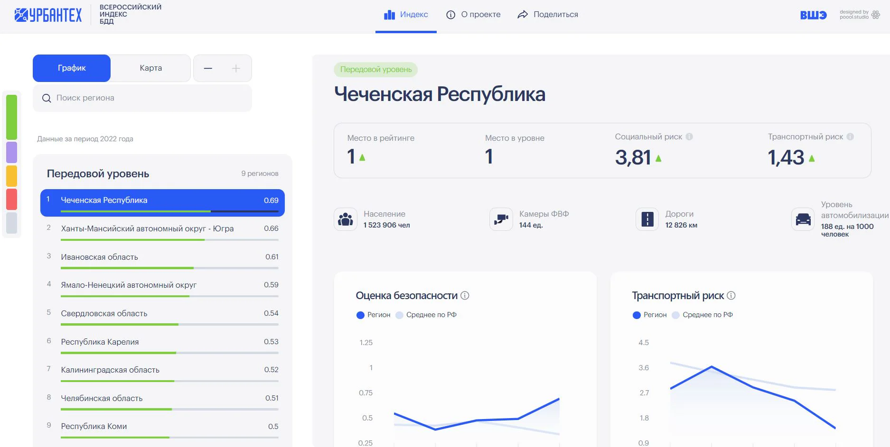The image size is (890, 447).
Task: Click the car icon for автомобилизации
Action: pos(803,219)
